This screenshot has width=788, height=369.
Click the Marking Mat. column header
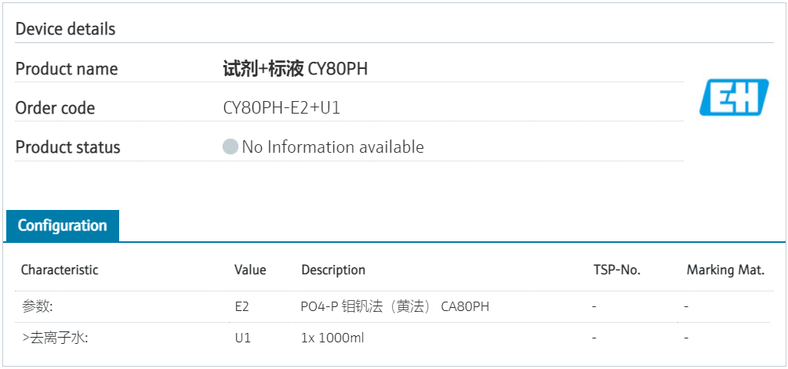tap(725, 270)
